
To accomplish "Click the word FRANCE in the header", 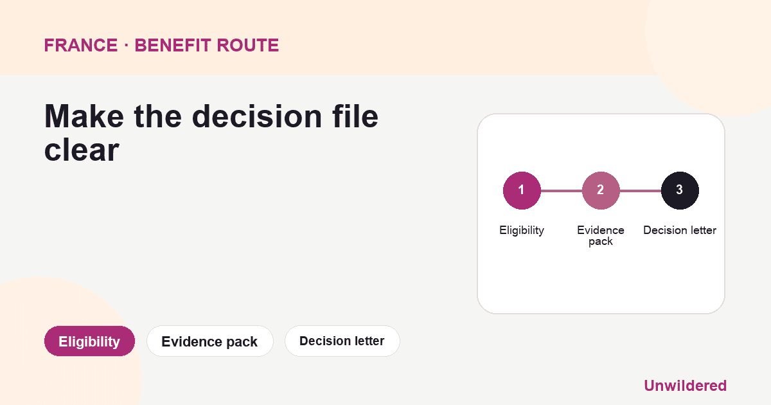I will (x=81, y=46).
